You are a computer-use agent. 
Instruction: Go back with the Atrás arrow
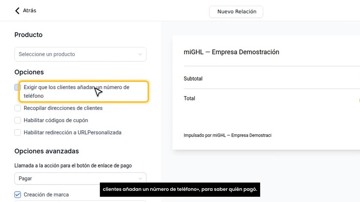tap(17, 10)
